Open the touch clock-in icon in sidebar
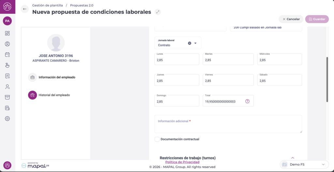Viewport: 334px width, 172px height. 7,65
